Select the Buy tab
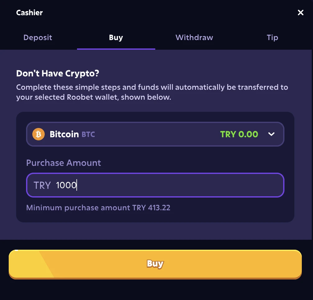313x300 pixels. click(116, 38)
